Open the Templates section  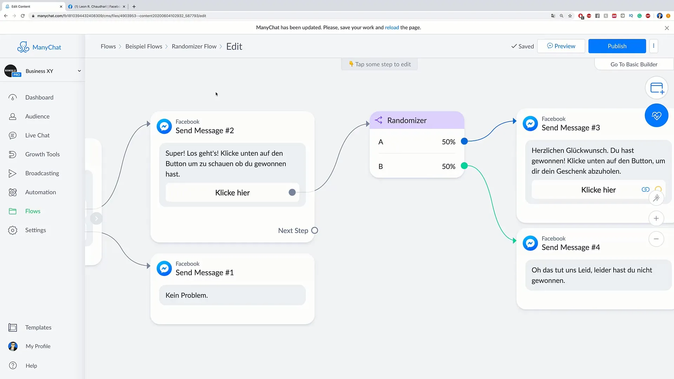tap(38, 327)
